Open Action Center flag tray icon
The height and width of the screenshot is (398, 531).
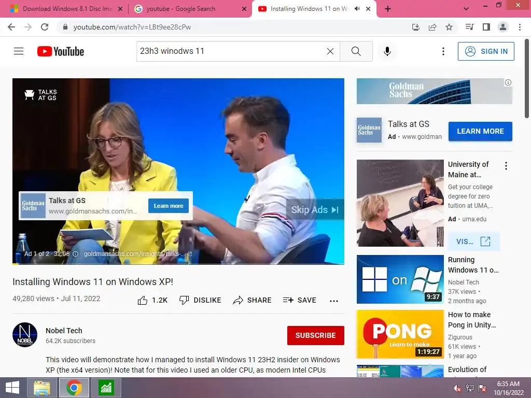(x=482, y=388)
